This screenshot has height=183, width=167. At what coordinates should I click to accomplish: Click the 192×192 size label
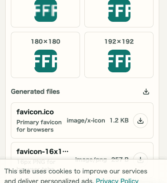coord(119,41)
